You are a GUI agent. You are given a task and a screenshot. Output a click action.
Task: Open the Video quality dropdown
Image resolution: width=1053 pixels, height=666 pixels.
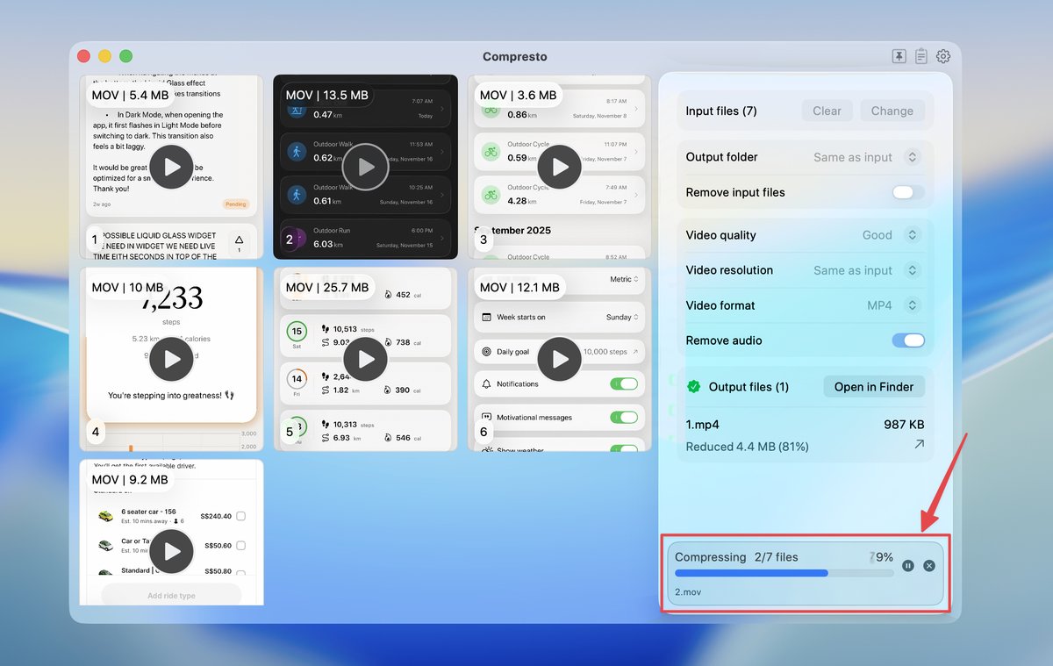tap(890, 235)
